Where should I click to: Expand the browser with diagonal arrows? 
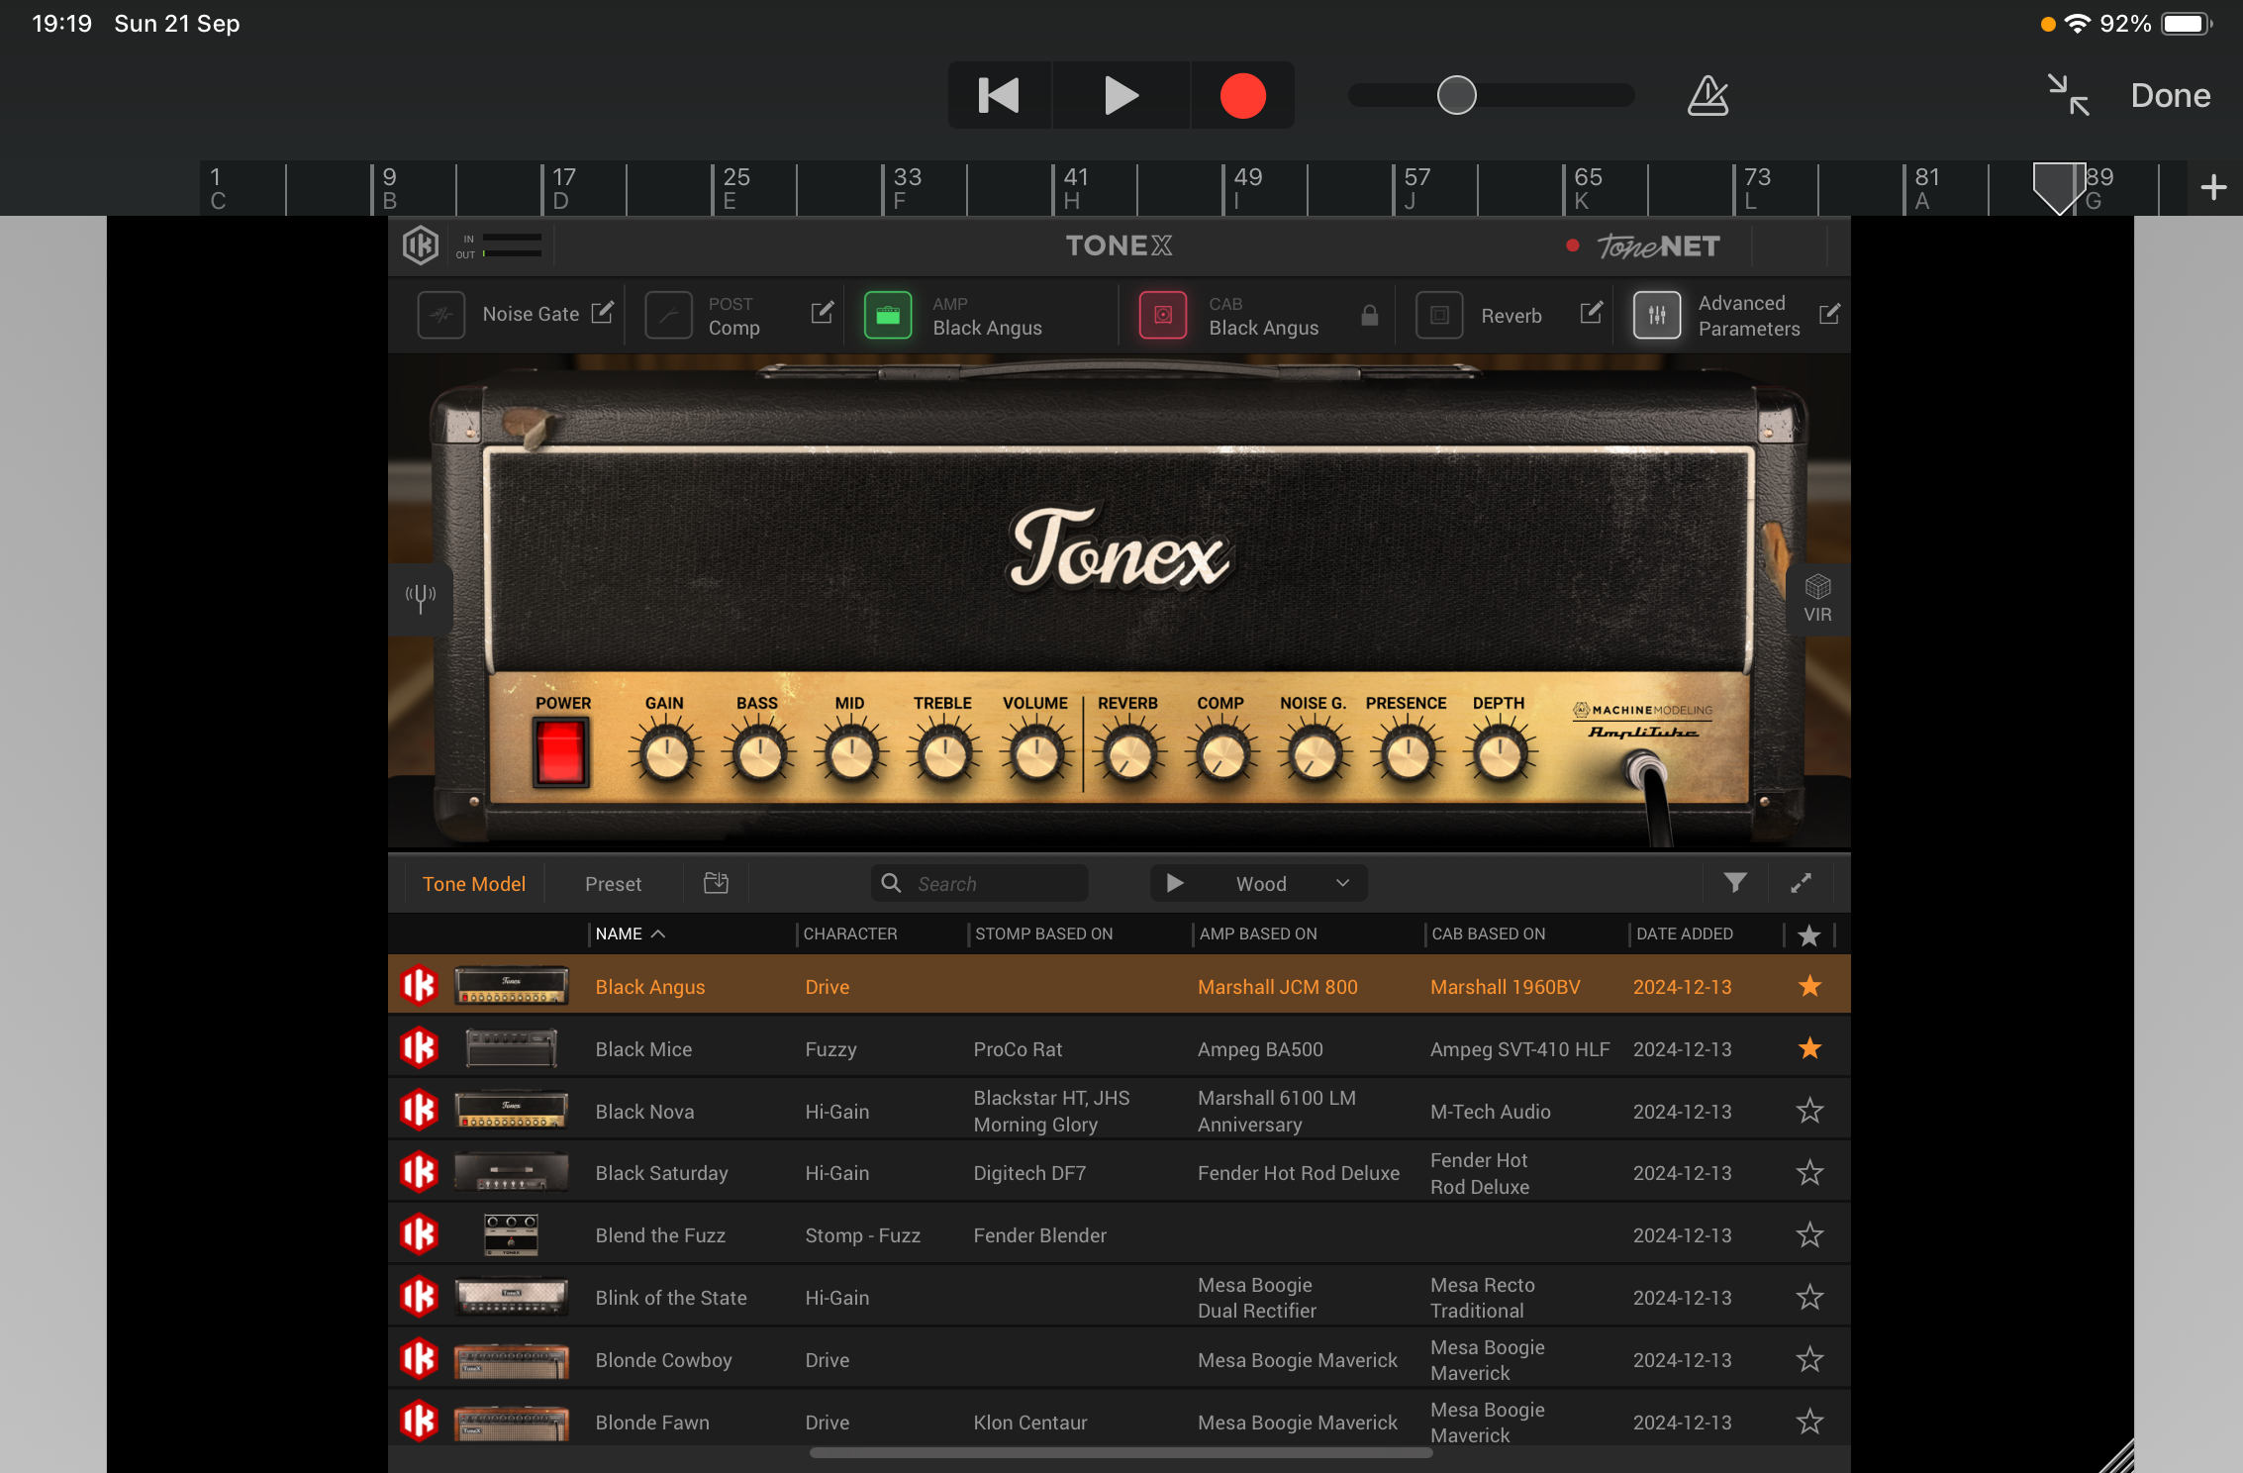(x=1802, y=883)
